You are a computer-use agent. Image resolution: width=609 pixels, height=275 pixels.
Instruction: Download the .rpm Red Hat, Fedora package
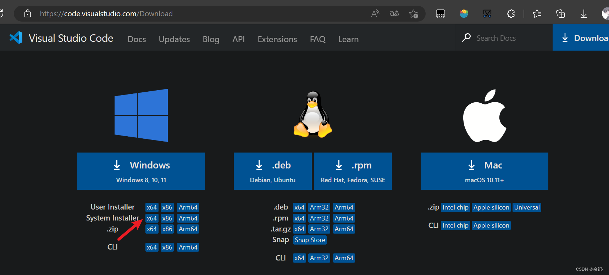click(353, 171)
